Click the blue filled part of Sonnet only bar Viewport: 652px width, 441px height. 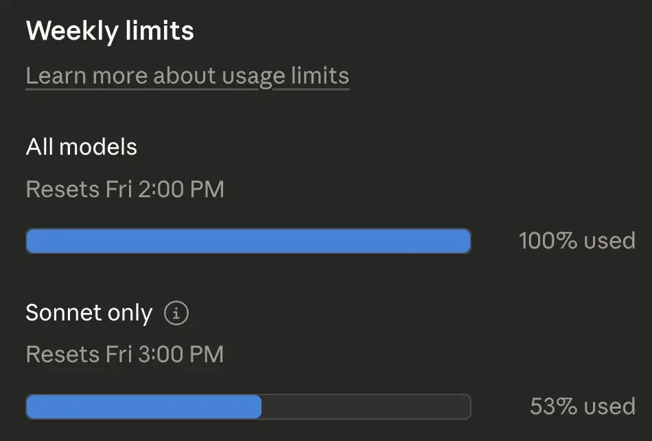click(x=143, y=407)
